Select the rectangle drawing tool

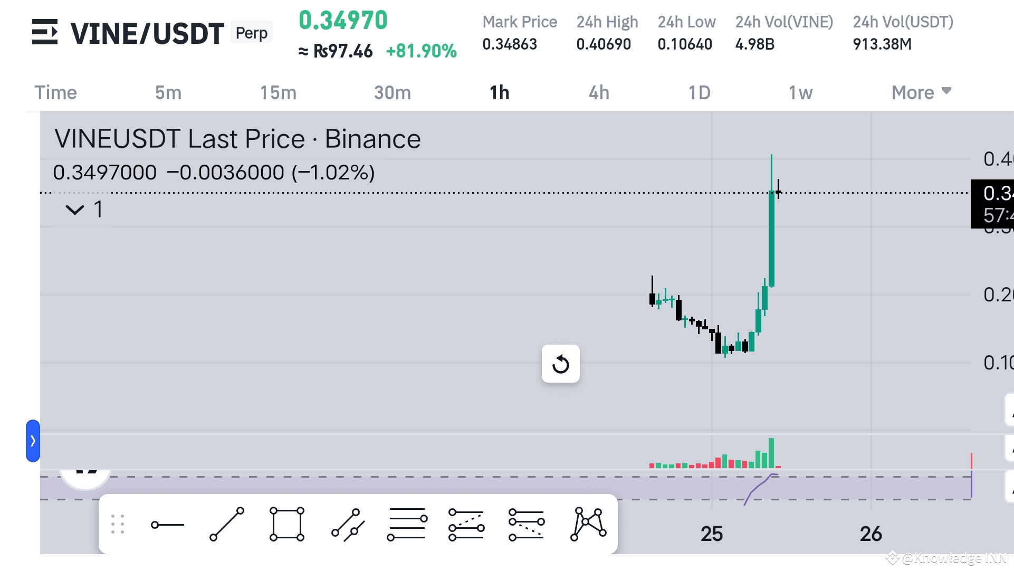[x=286, y=525]
